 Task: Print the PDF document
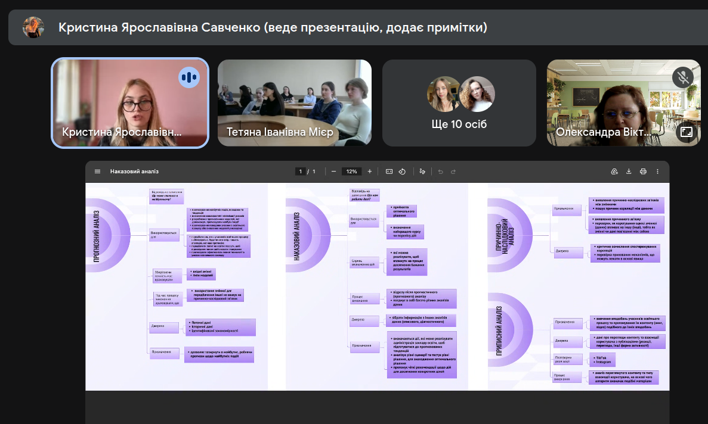pyautogui.click(x=643, y=172)
